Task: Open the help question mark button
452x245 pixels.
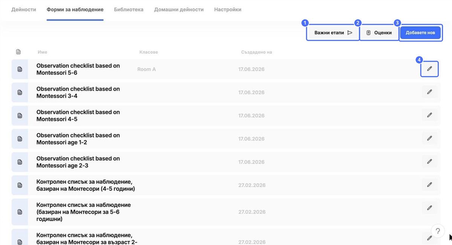Action: point(438,231)
